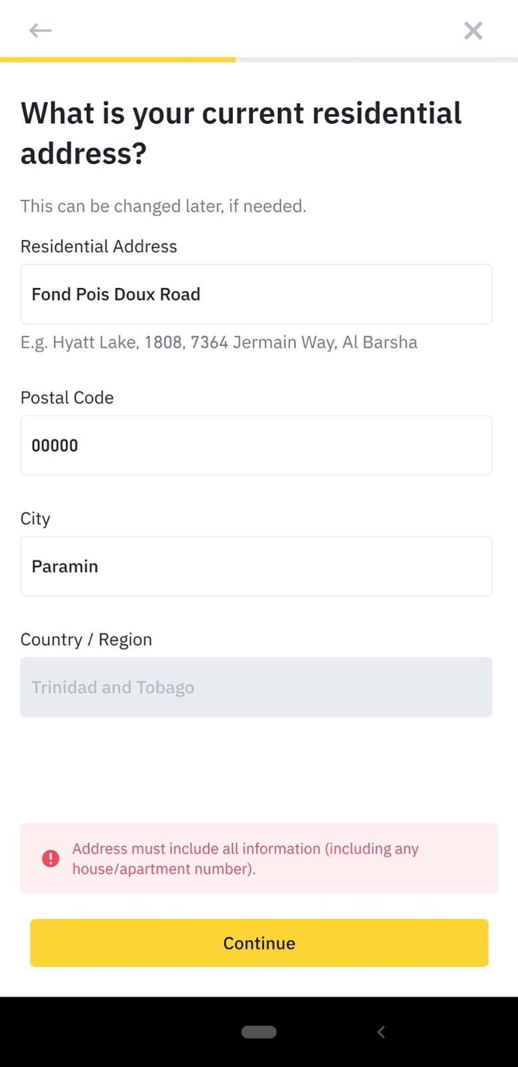The width and height of the screenshot is (518, 1067).
Task: Click the address error message text
Action: click(245, 858)
